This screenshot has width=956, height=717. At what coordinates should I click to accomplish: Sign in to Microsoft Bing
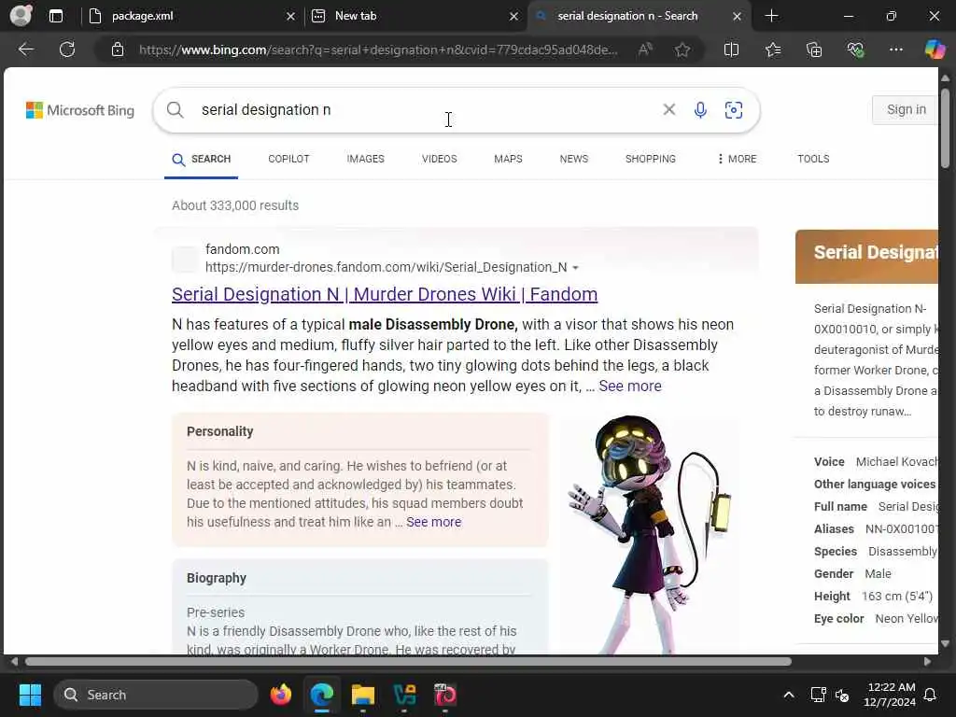[906, 109]
